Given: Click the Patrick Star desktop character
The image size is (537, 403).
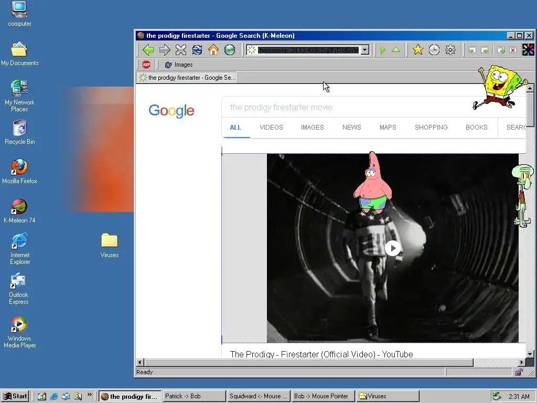Looking at the screenshot, I should tap(373, 183).
